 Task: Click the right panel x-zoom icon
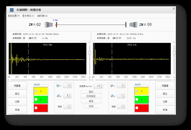(112, 96)
